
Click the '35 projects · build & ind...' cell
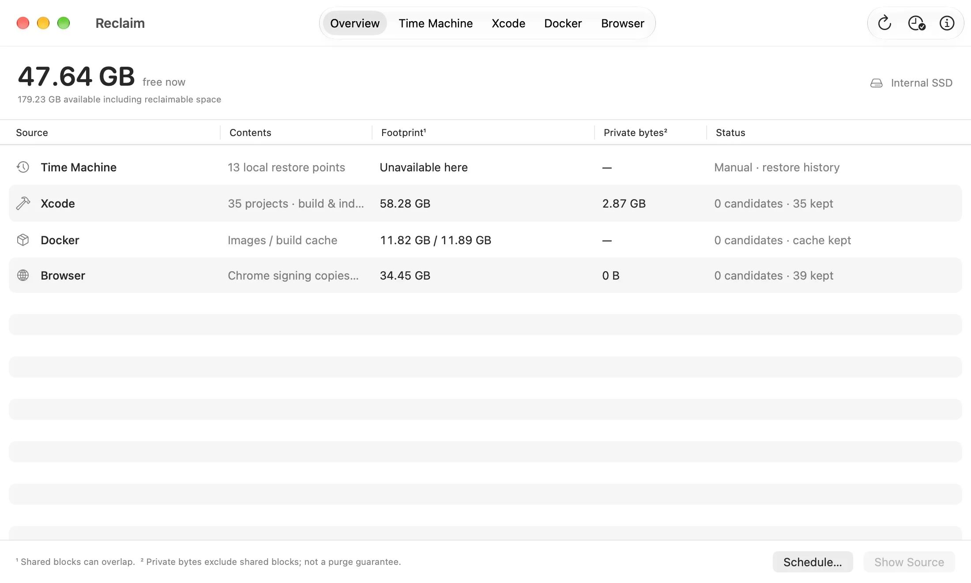[x=296, y=204]
